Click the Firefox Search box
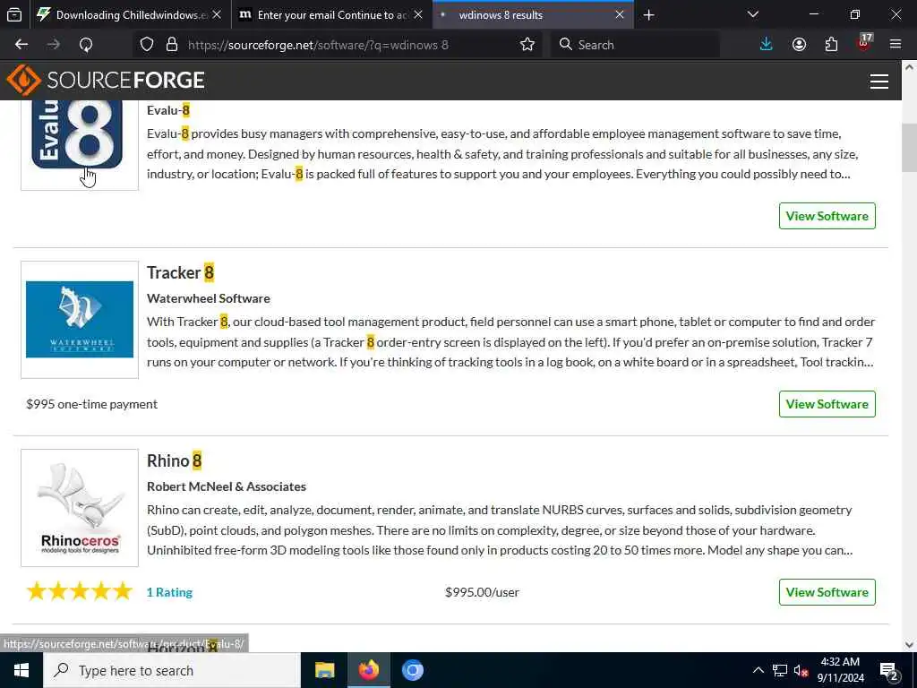The image size is (917, 688). pos(635,45)
